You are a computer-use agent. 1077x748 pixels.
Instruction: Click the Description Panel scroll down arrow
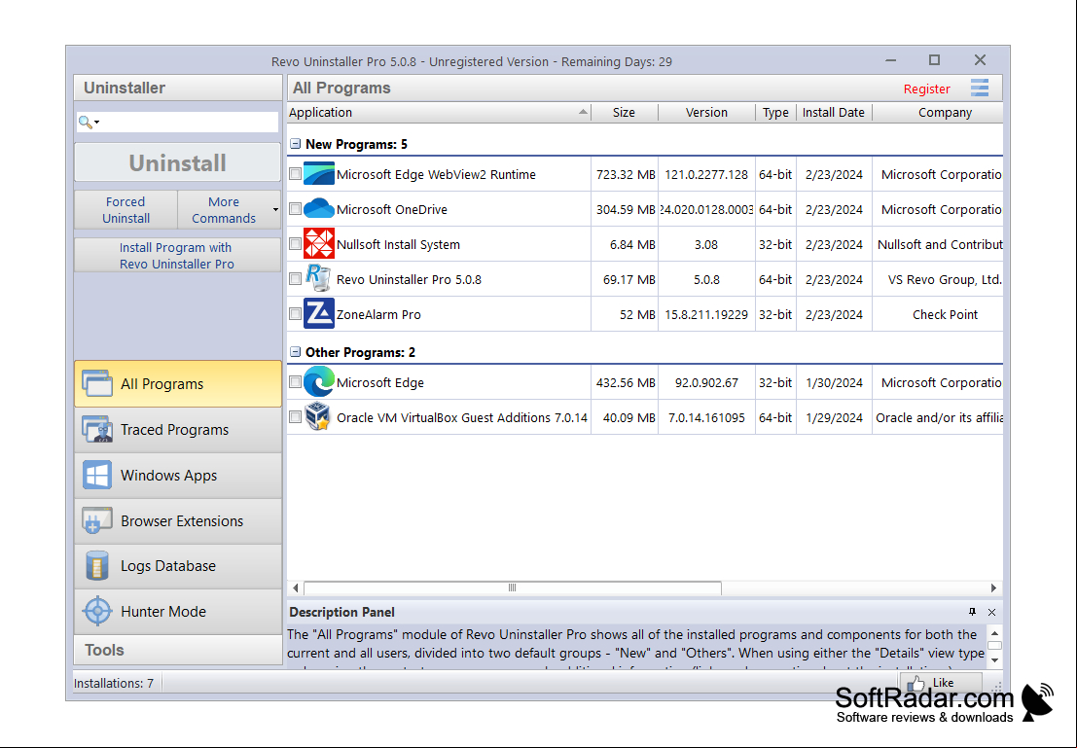coord(994,660)
